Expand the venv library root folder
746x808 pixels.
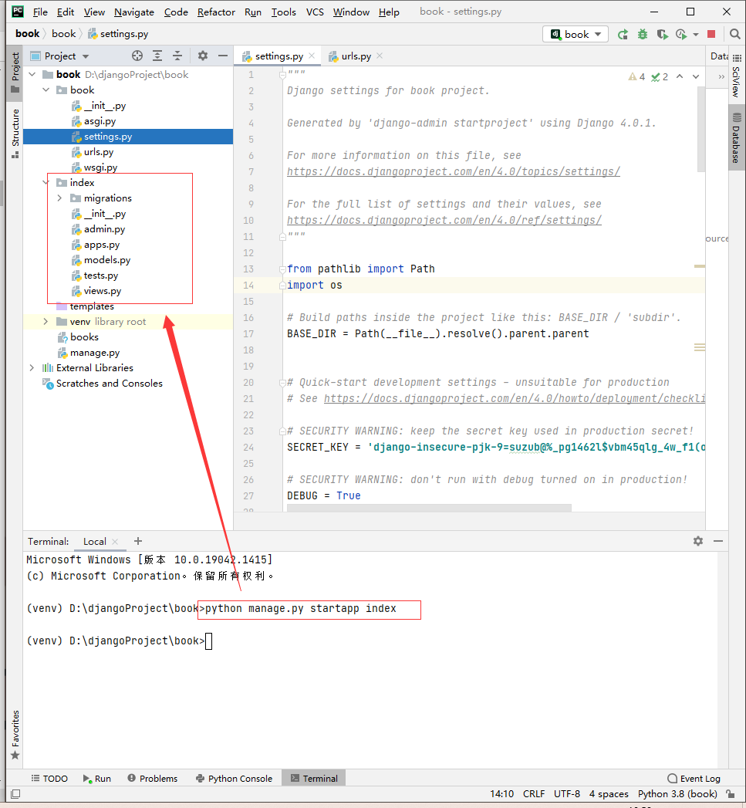46,322
